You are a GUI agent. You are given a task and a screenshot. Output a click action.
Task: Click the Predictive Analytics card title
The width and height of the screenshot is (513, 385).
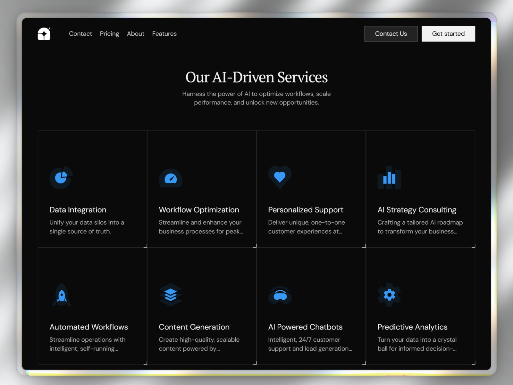[x=413, y=327]
